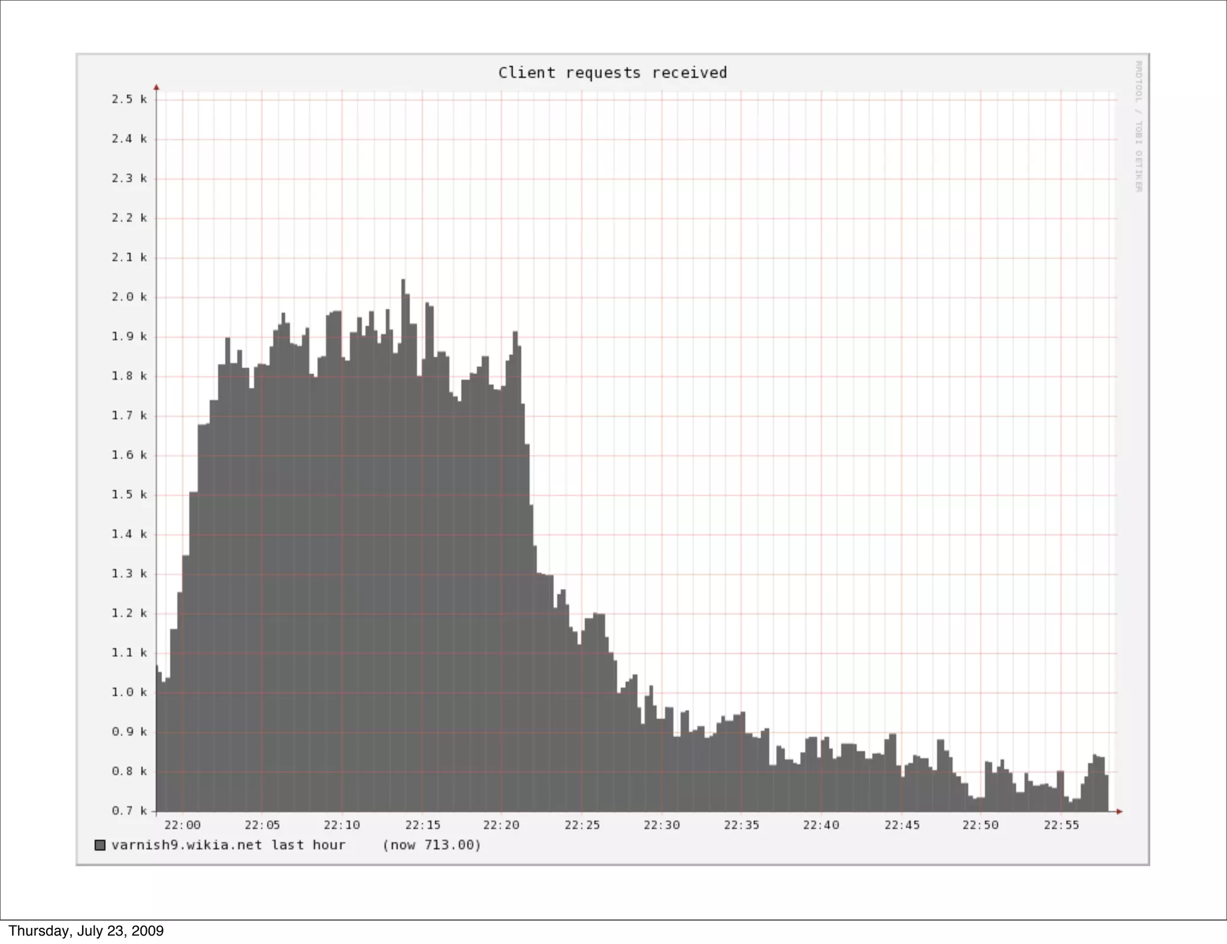This screenshot has height=944, width=1227.
Task: Click the red arrow at end of X-axis
Action: tap(1119, 812)
